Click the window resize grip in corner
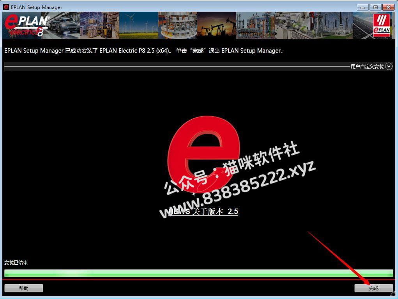Screen dimensions: 398x299 click(393, 294)
